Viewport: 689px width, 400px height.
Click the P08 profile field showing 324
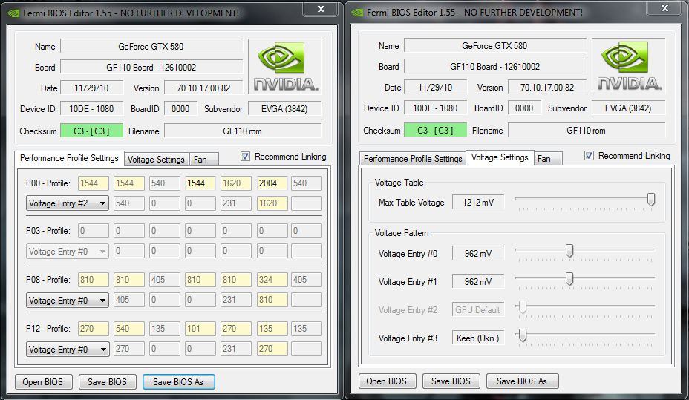coord(272,280)
